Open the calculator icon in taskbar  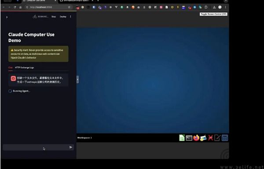coord(225,138)
